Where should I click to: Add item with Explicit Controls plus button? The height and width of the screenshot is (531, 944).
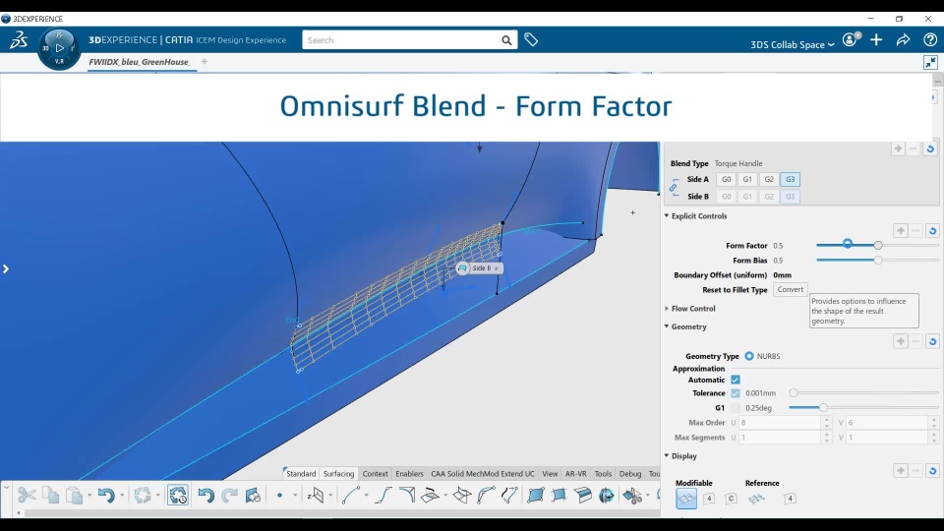click(x=900, y=230)
